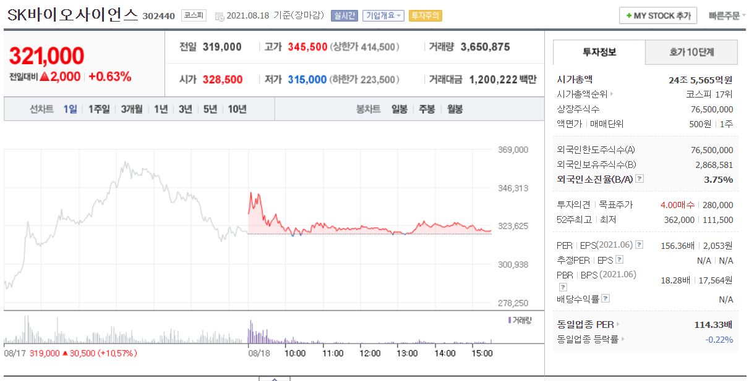The width and height of the screenshot is (749, 381).
Task: Open help icon beside PER EPS(2021.06)
Action: point(640,245)
